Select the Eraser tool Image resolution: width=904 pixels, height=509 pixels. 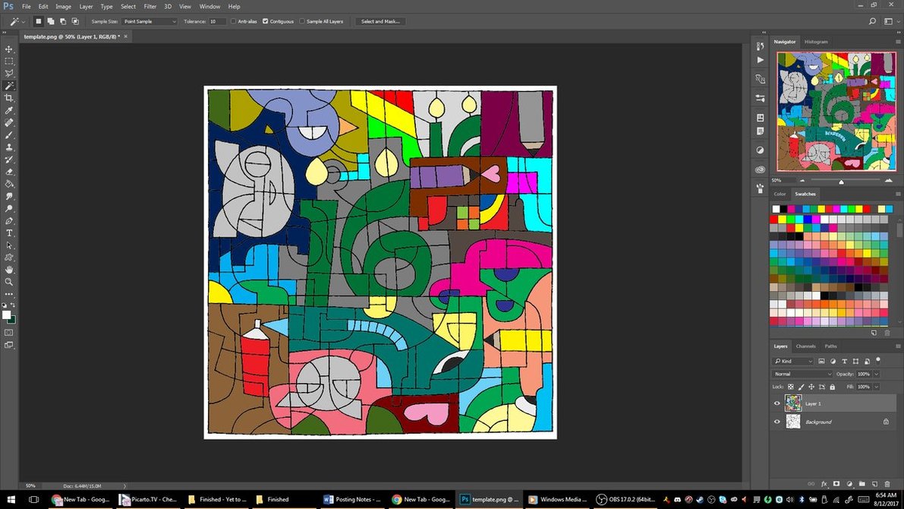point(9,172)
